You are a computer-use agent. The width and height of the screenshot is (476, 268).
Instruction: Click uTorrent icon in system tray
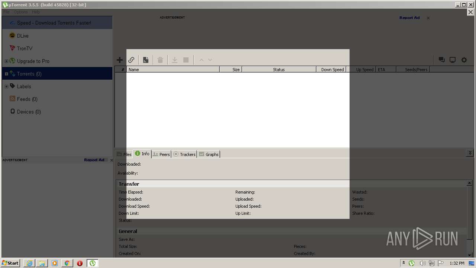[412, 263]
